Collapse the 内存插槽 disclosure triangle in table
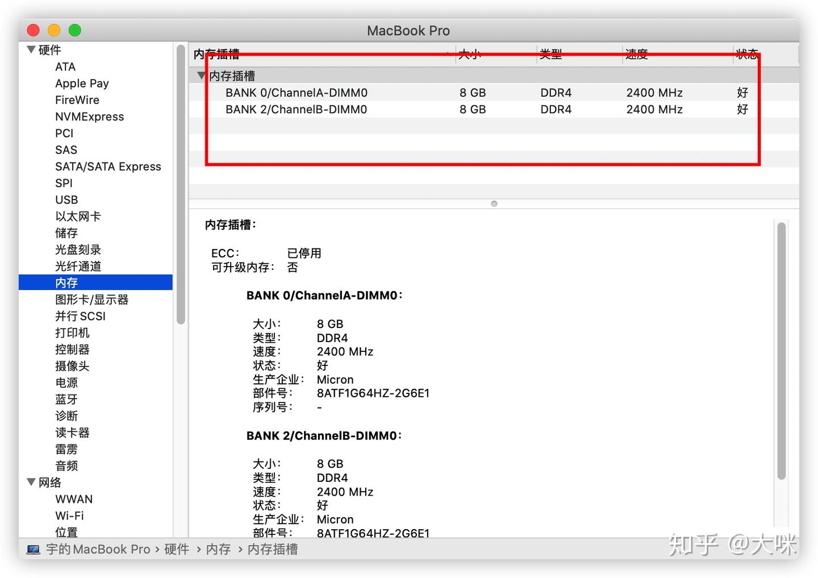 201,76
